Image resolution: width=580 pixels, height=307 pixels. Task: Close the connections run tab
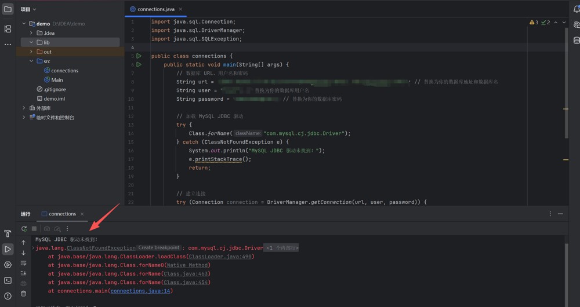pyautogui.click(x=82, y=214)
